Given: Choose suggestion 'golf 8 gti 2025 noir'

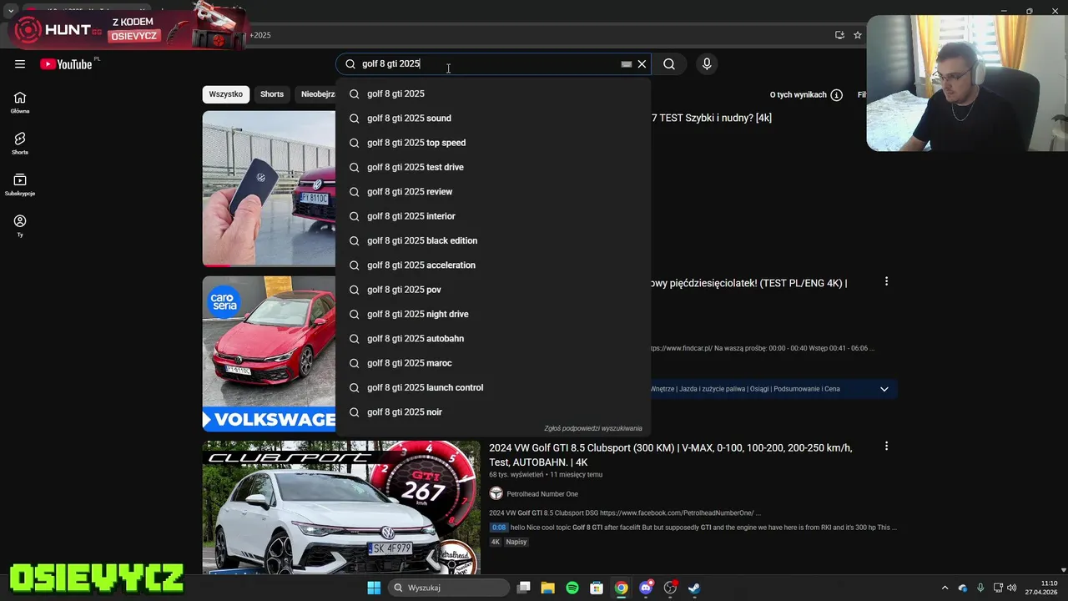Looking at the screenshot, I should pos(493,412).
